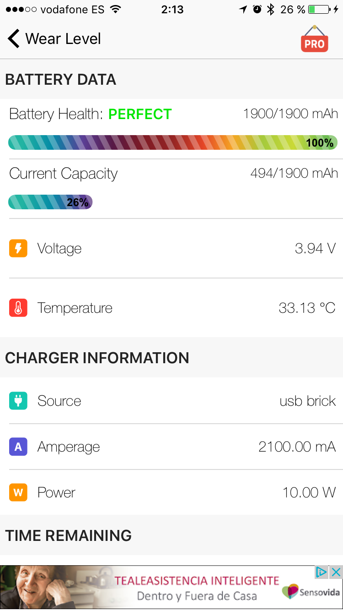Tap the battery indicator in status bar
The width and height of the screenshot is (343, 611).
[319, 10]
